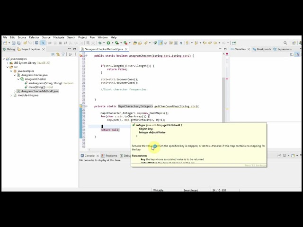Click the Toggle Mark Occurrences highlighter icon
Image resolution: width=303 pixels, height=227 pixels.
tap(161, 43)
